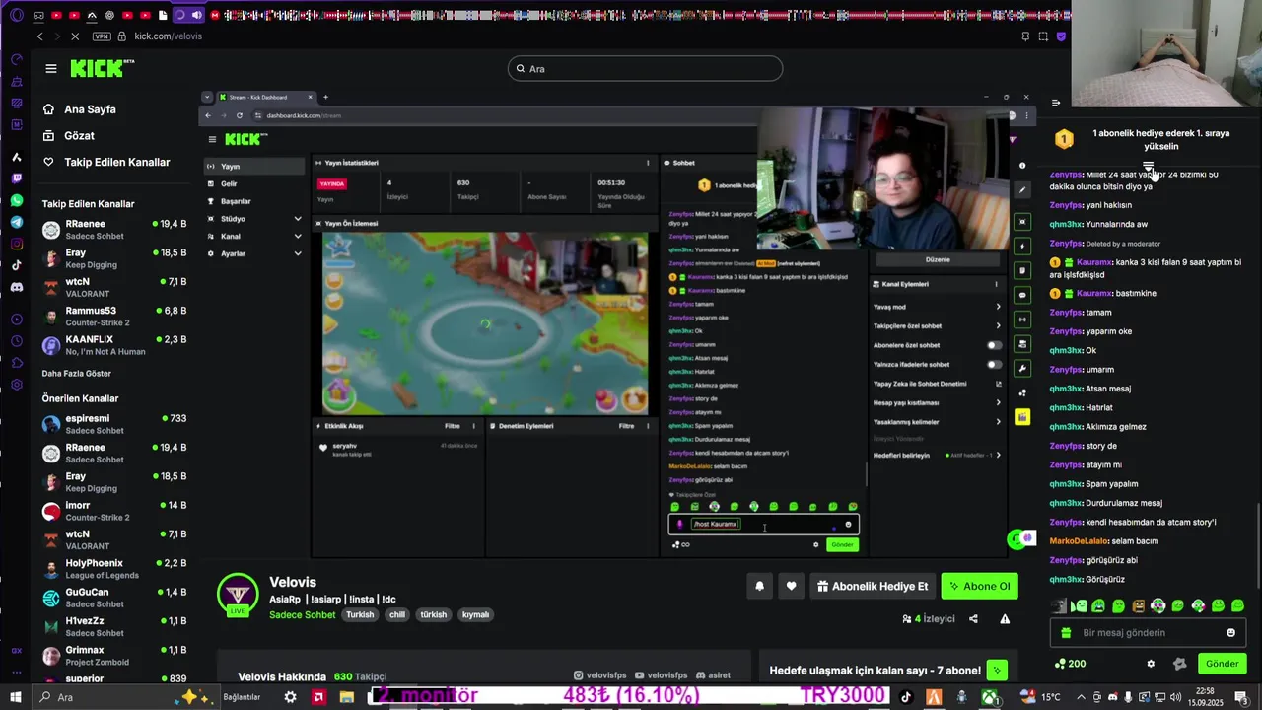Click Abonelik Hediye Et button

click(x=873, y=586)
